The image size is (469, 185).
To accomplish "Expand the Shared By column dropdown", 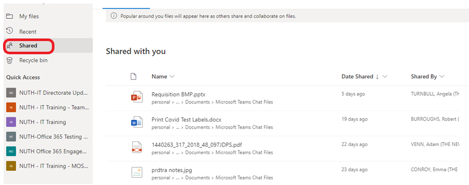I will [442, 77].
